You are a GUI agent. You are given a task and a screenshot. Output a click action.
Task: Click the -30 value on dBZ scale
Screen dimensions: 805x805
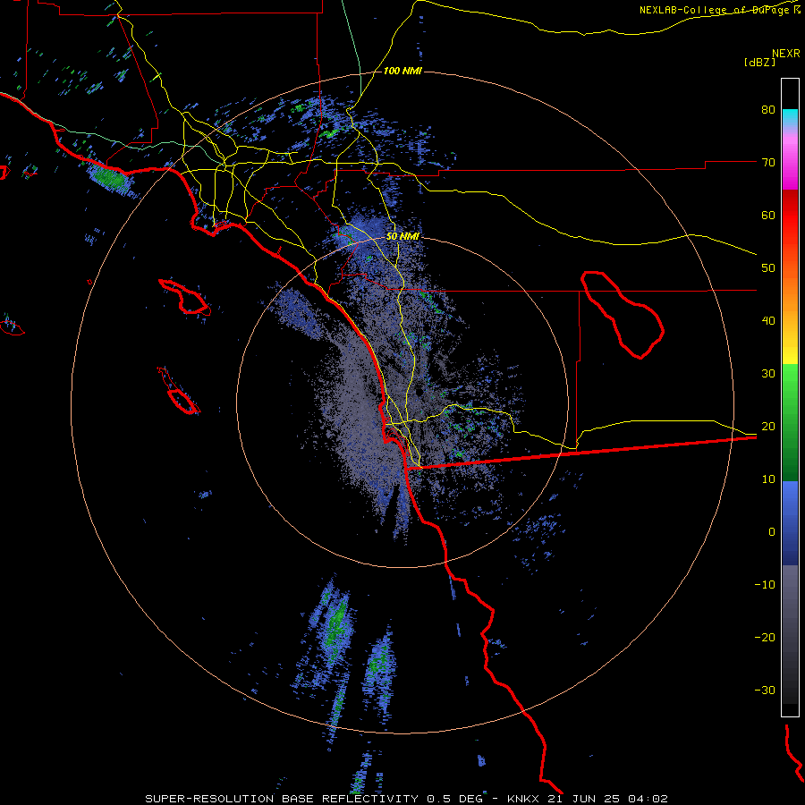[x=765, y=690]
